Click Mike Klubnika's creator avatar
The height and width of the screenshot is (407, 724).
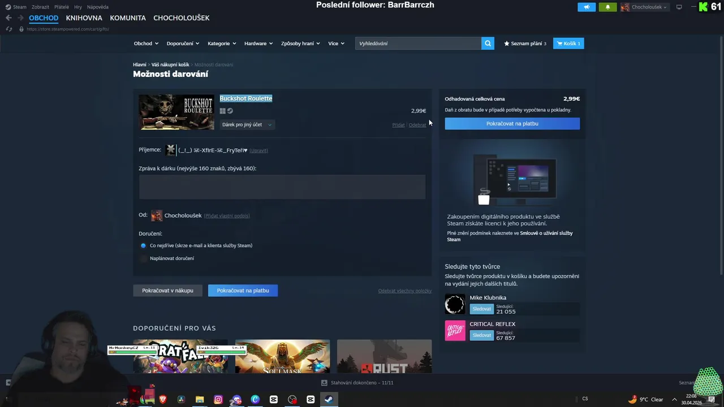click(455, 304)
